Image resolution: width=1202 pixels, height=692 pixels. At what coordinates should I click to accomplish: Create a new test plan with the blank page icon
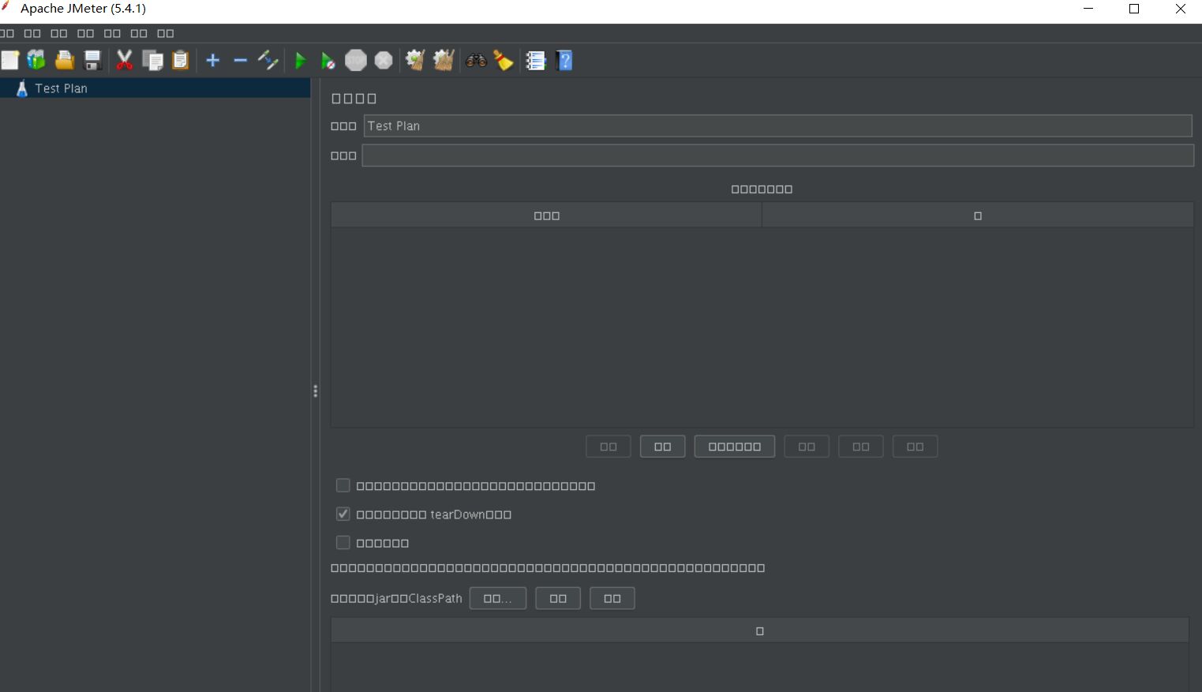[9, 61]
